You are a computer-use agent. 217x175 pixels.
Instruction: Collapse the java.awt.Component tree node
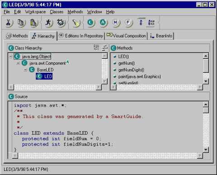coord(18,63)
